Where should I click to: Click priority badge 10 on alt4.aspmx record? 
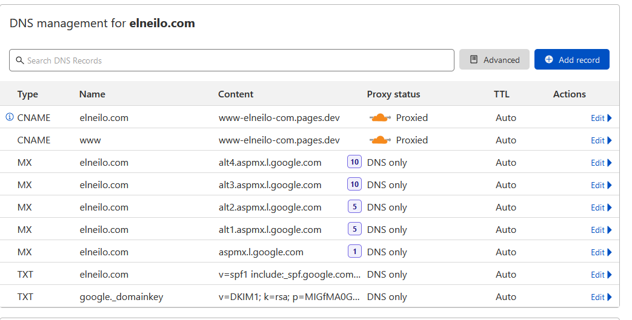tap(354, 162)
